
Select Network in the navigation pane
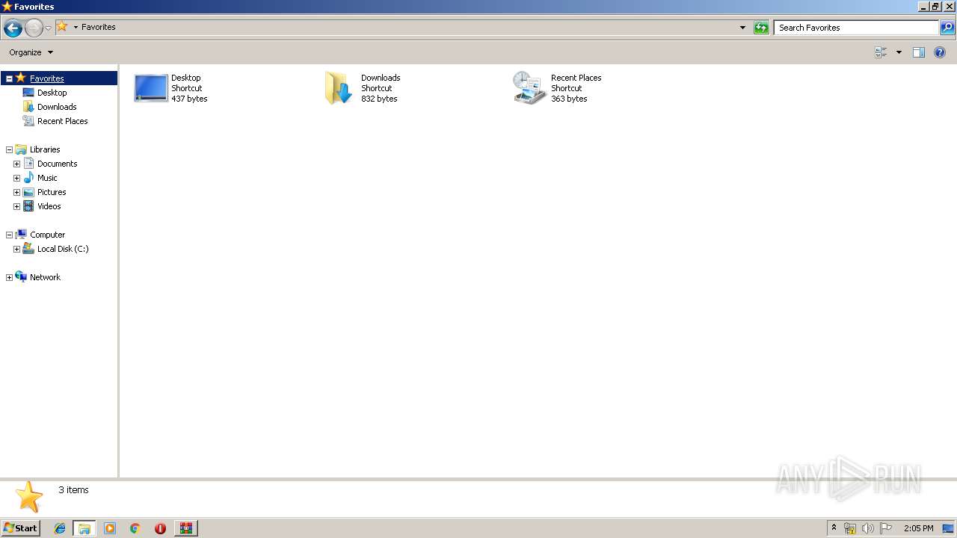pyautogui.click(x=45, y=277)
